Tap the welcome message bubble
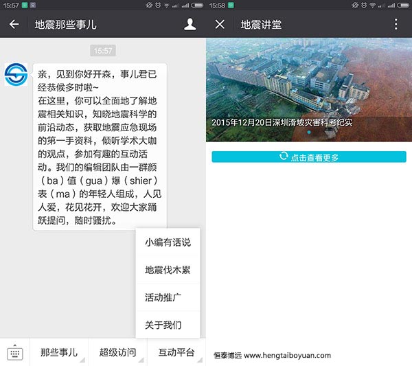Viewport: 412px width, 366px height. [x=100, y=147]
